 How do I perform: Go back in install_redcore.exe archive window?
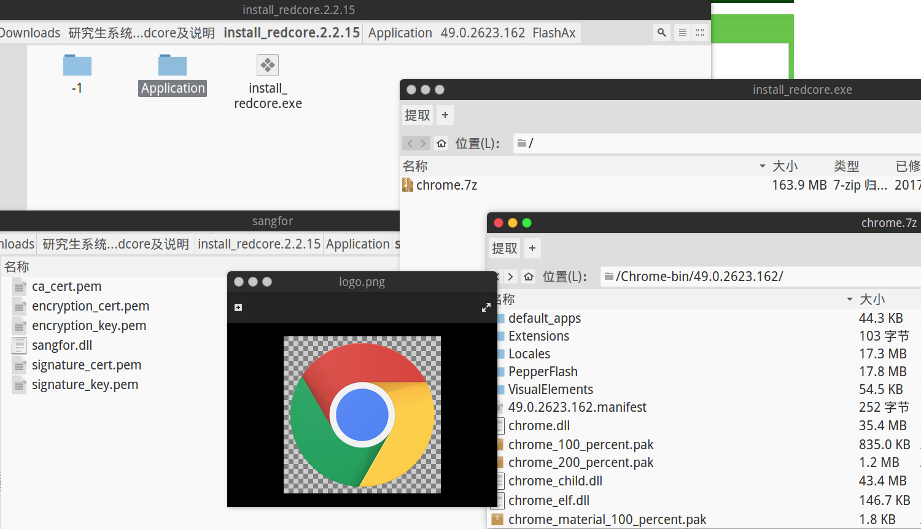(410, 144)
